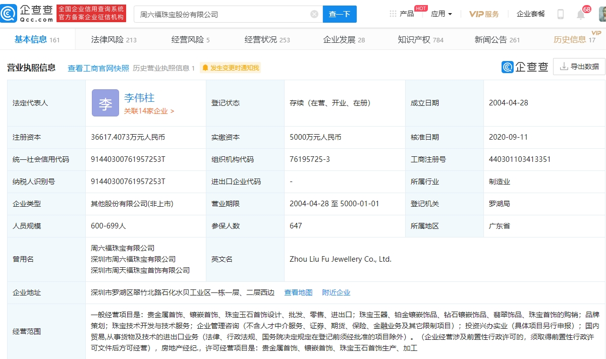Click the mobile phone app icon

coord(560,14)
